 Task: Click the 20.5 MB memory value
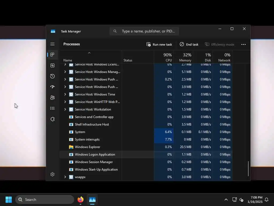(186, 147)
